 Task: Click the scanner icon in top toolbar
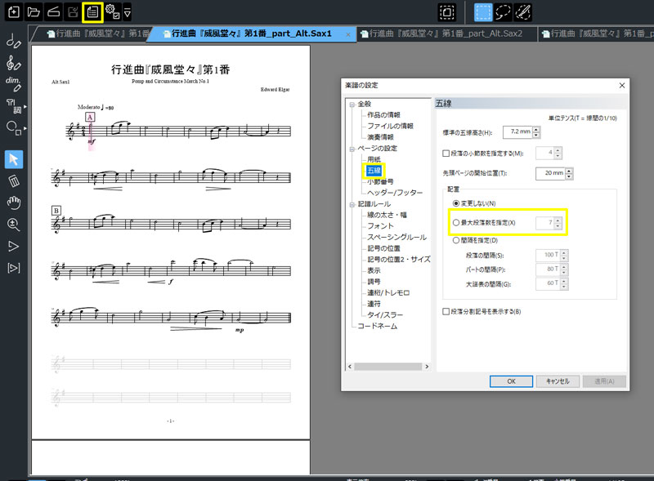point(53,11)
